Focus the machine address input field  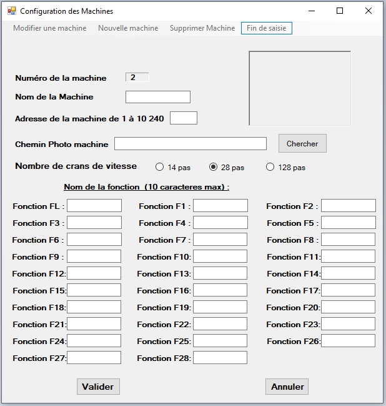pyautogui.click(x=184, y=118)
